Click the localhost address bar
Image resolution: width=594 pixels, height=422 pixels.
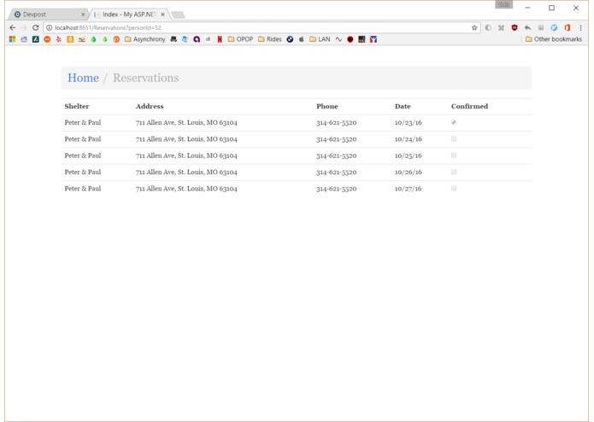(x=262, y=27)
